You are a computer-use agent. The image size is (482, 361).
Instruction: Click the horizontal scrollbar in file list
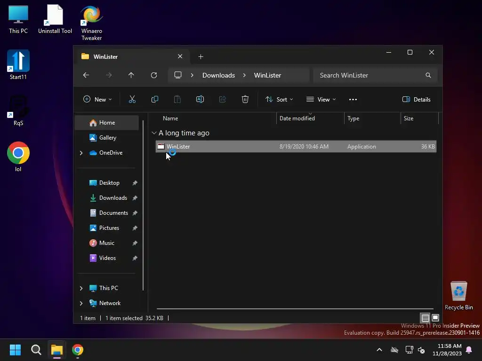295,309
